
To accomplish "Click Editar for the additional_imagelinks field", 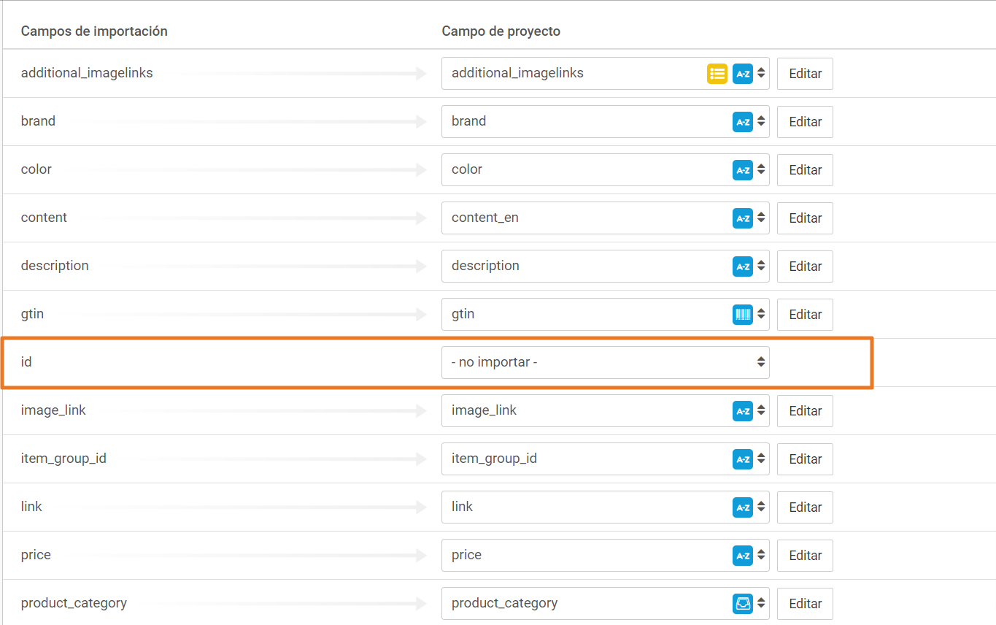I will tap(805, 74).
